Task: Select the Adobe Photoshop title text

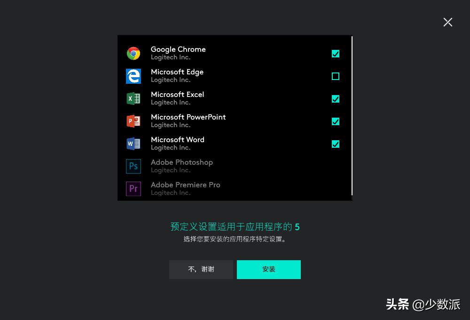Action: coord(181,162)
